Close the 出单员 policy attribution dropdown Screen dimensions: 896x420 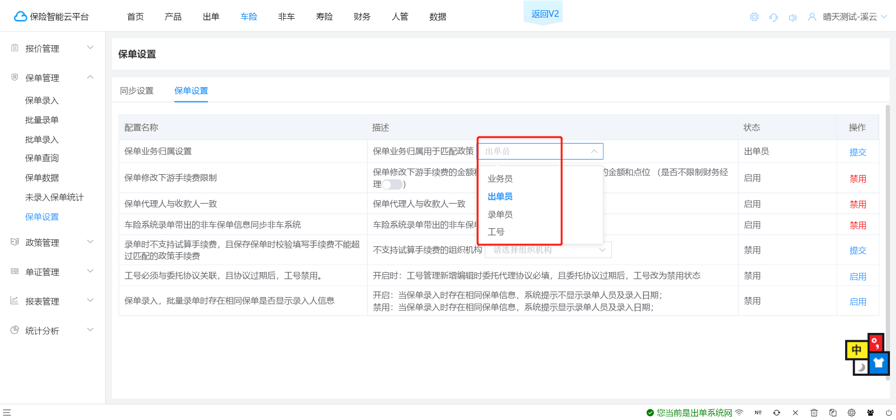pyautogui.click(x=541, y=151)
